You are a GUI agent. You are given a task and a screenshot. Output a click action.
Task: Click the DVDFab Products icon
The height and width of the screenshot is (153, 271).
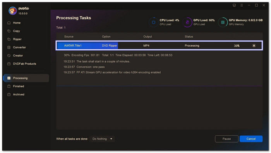9,64
